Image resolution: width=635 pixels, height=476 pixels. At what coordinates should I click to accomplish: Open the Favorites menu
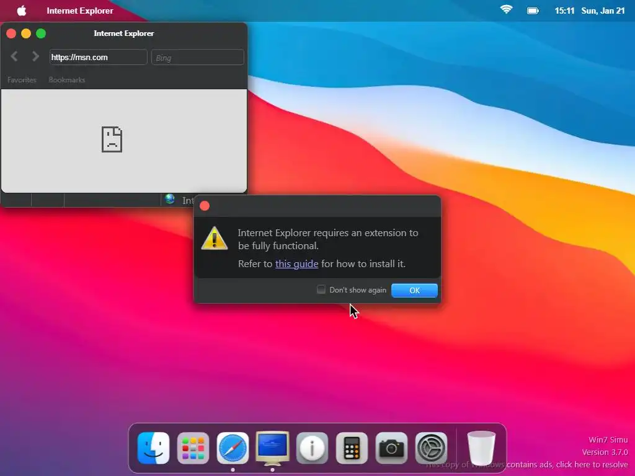tap(22, 80)
